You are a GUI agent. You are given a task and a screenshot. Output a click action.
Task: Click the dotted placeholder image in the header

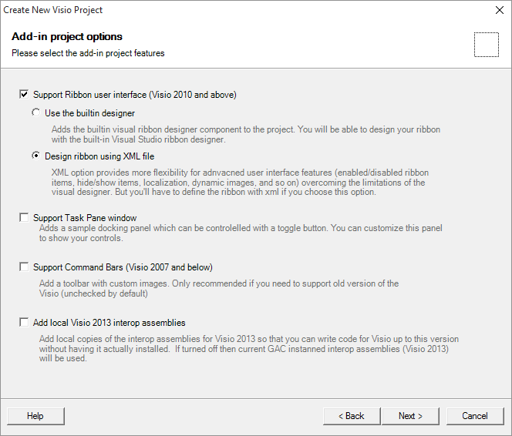[x=487, y=45]
